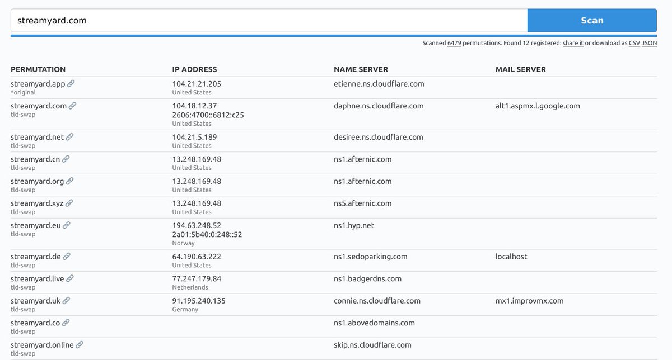Click name server daphne.ns.cloudflare.com

(x=379, y=106)
